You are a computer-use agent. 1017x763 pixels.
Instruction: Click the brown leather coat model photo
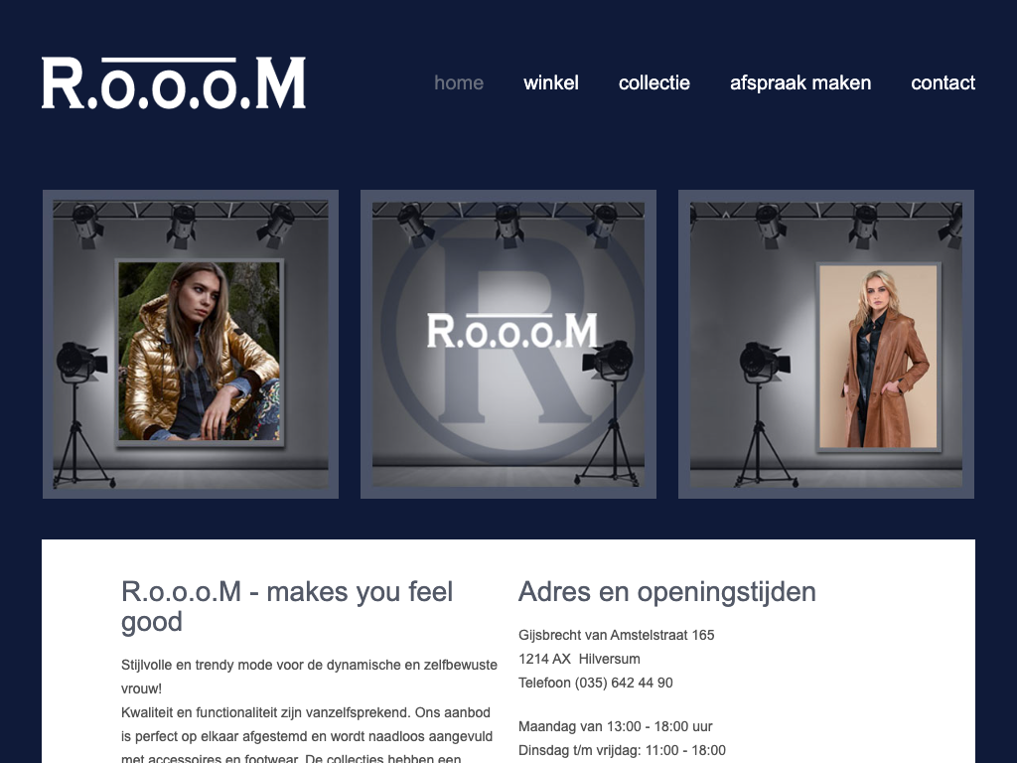click(878, 357)
